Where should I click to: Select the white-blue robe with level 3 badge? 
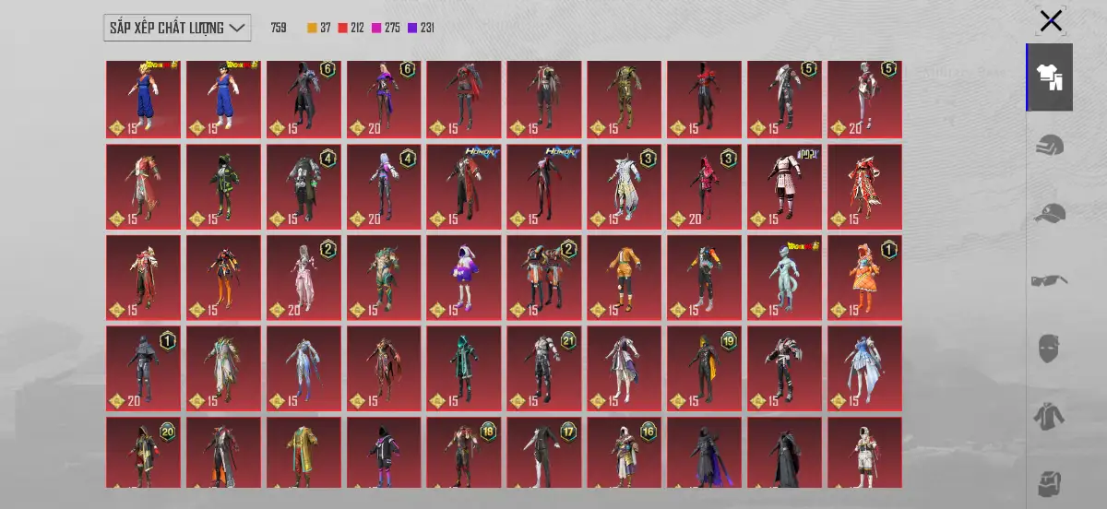click(x=625, y=187)
